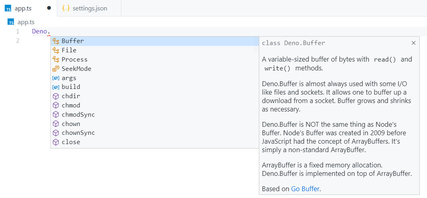
Task: Click the JSON braces icon on settings.json tab
Action: click(66, 8)
